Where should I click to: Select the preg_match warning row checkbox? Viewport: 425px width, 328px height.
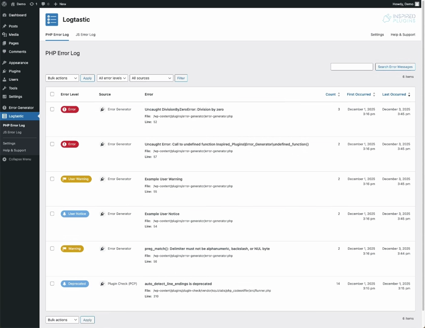pyautogui.click(x=52, y=248)
